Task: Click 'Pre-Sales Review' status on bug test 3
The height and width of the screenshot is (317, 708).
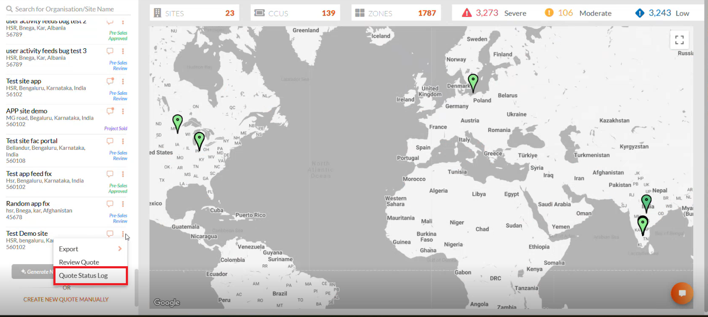Action: click(x=118, y=66)
